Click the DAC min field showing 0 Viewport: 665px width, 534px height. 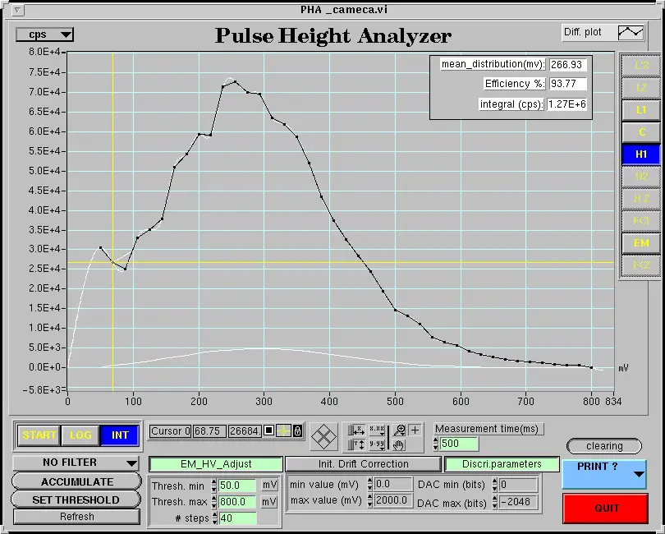click(518, 485)
